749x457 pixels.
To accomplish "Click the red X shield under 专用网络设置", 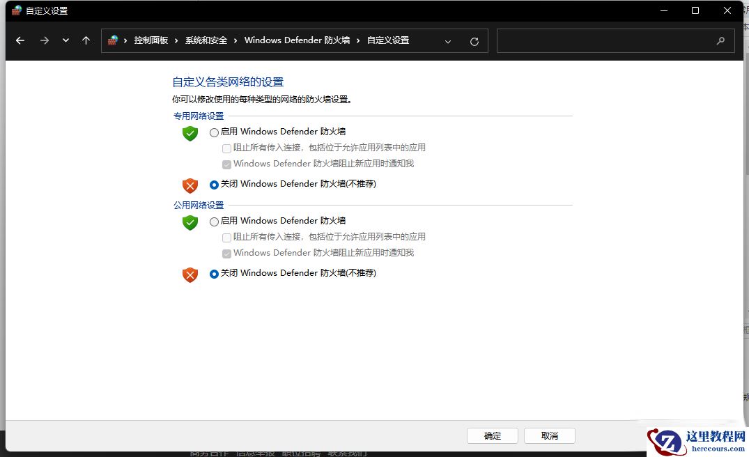I will coord(190,186).
